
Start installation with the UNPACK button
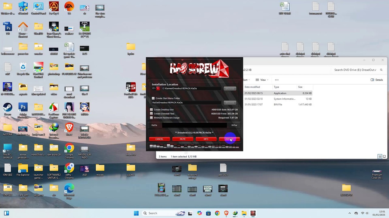tap(229, 139)
